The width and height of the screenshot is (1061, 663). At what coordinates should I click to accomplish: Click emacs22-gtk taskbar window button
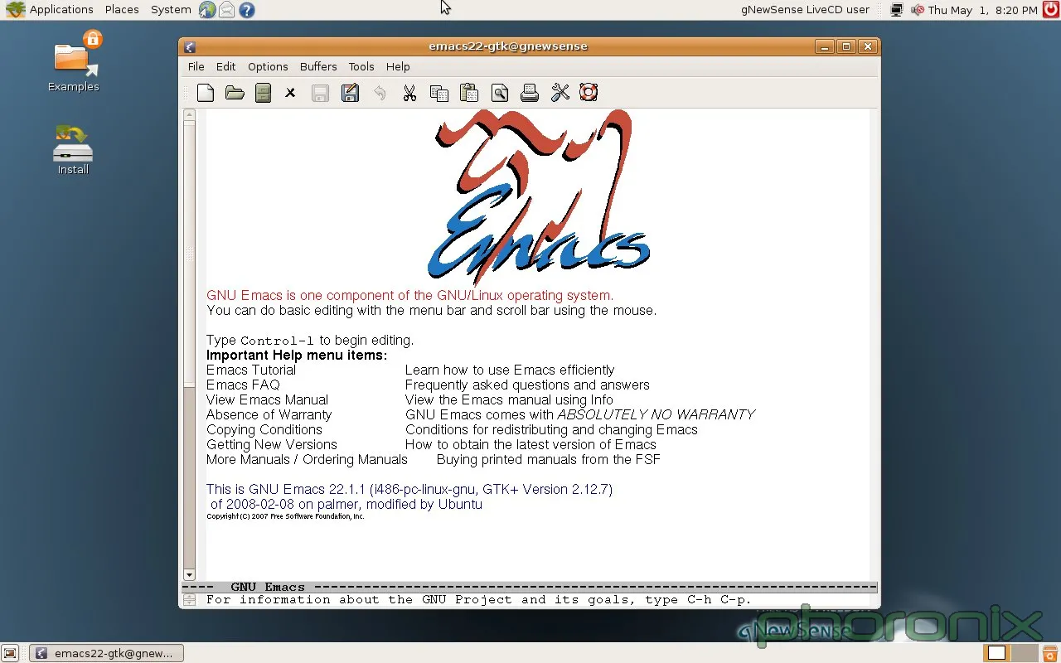click(x=105, y=653)
